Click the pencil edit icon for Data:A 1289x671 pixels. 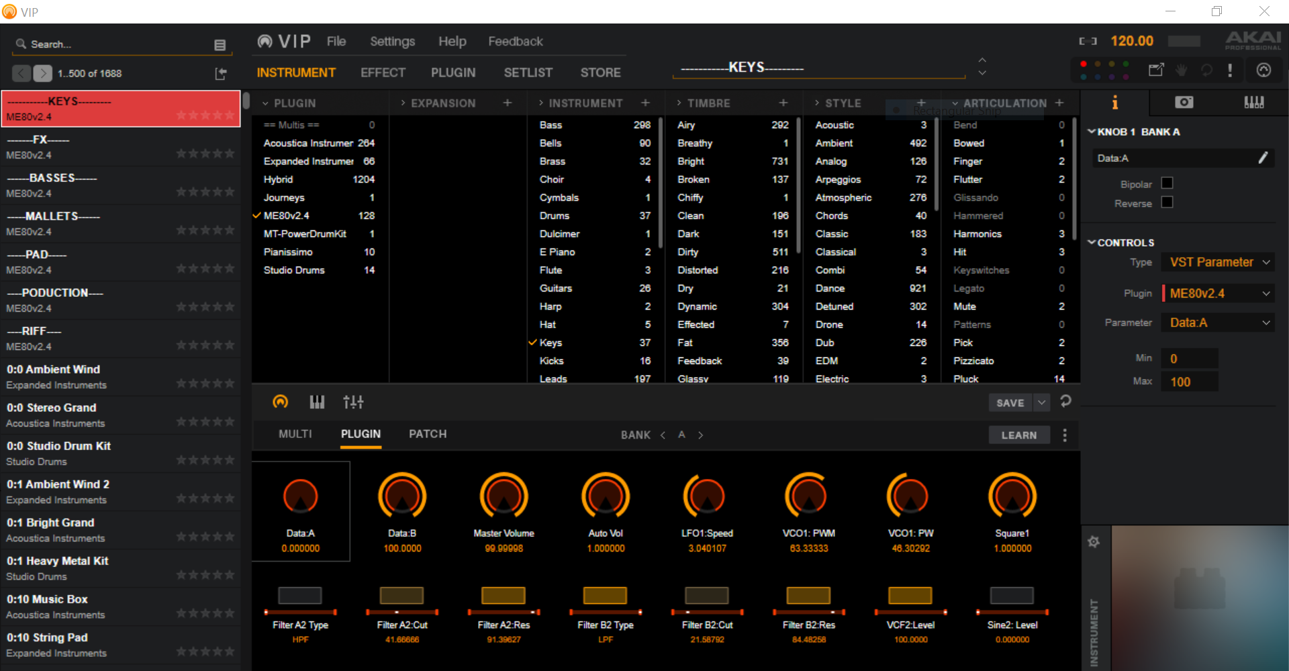[1263, 158]
